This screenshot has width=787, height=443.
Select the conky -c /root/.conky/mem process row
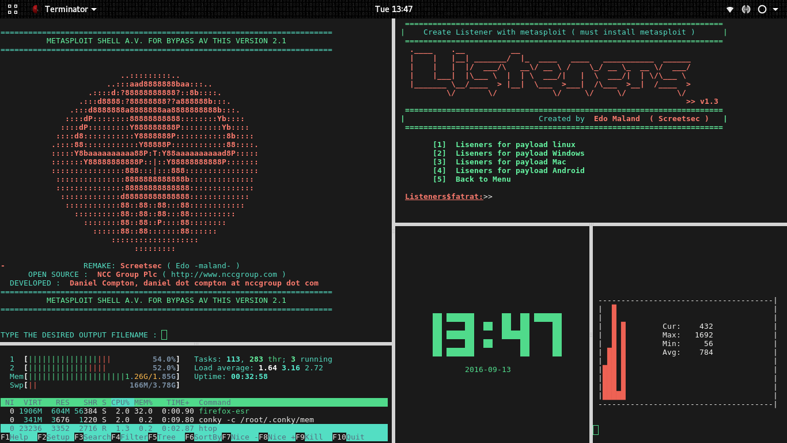point(194,420)
